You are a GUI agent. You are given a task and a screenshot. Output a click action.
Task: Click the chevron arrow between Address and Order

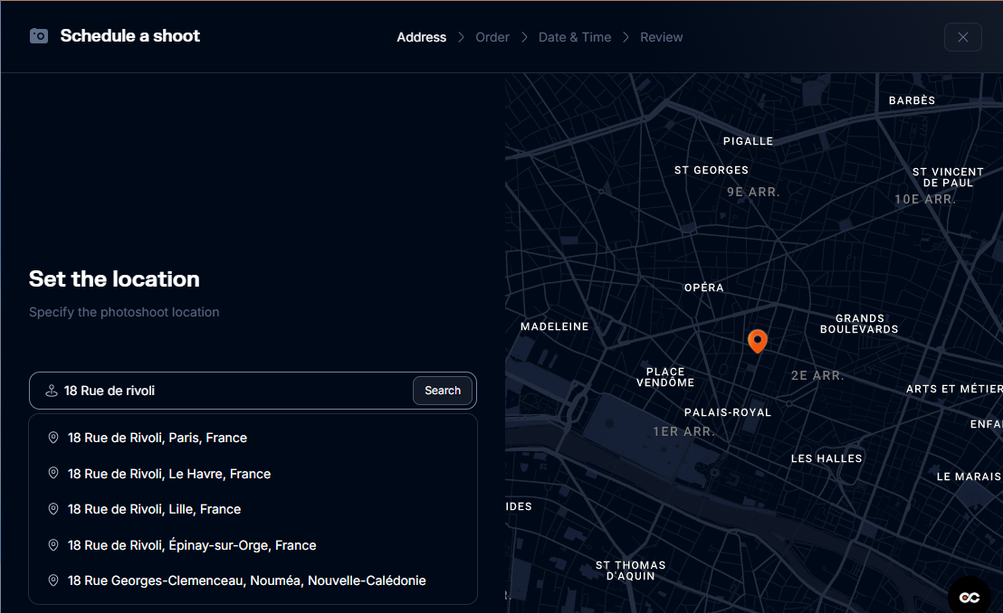point(461,37)
